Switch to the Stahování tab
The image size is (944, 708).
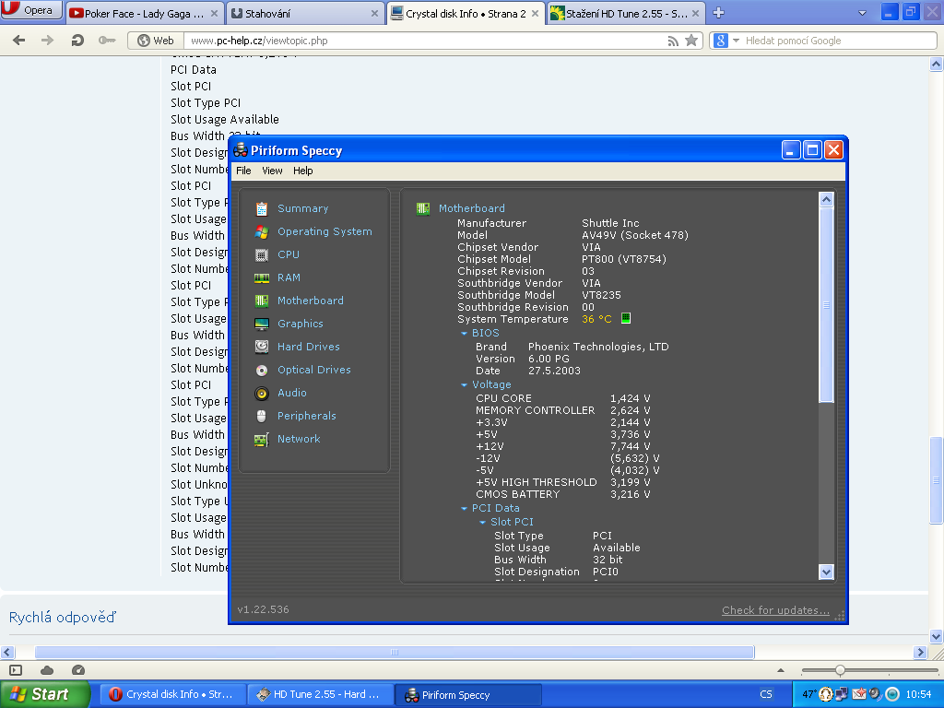(306, 13)
